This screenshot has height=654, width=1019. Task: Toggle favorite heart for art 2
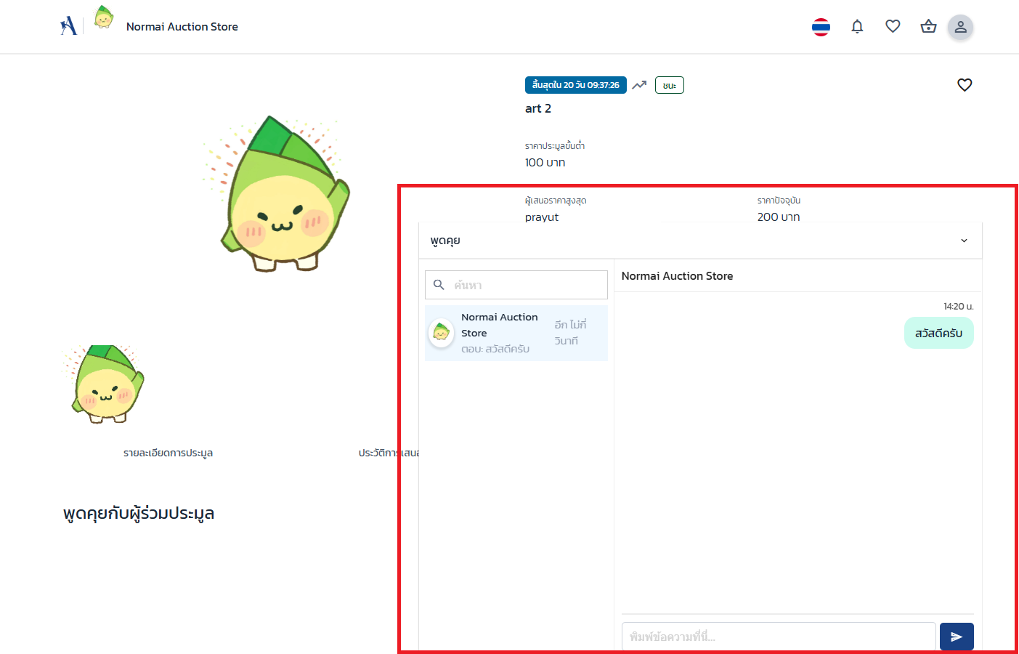[965, 85]
